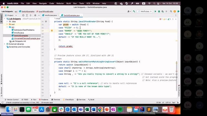Click the editor vertical scrollbar

pos(177,76)
